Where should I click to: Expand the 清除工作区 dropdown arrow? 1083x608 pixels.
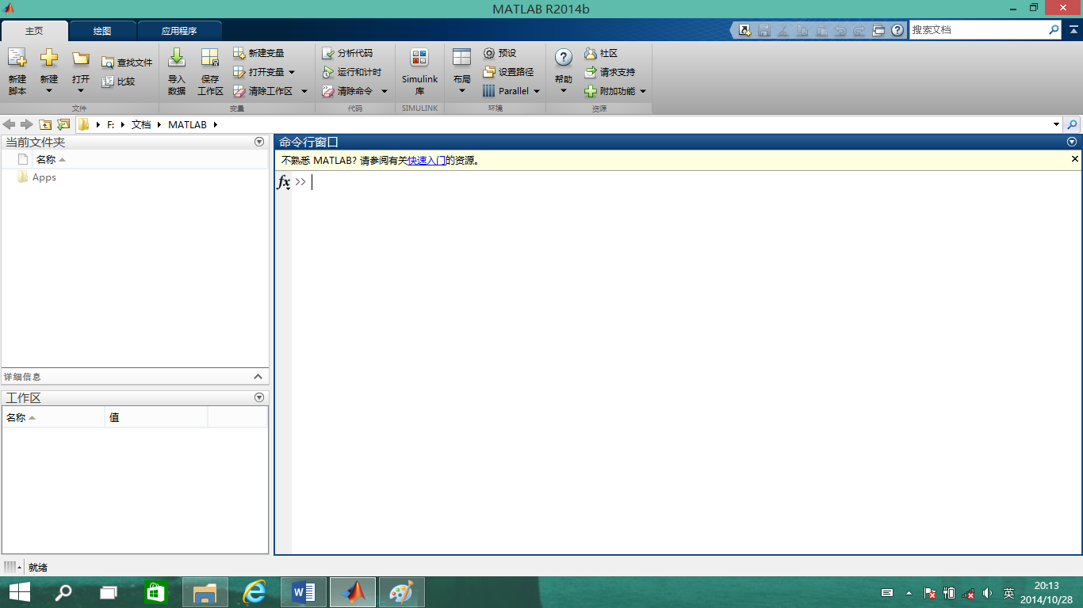click(x=304, y=91)
